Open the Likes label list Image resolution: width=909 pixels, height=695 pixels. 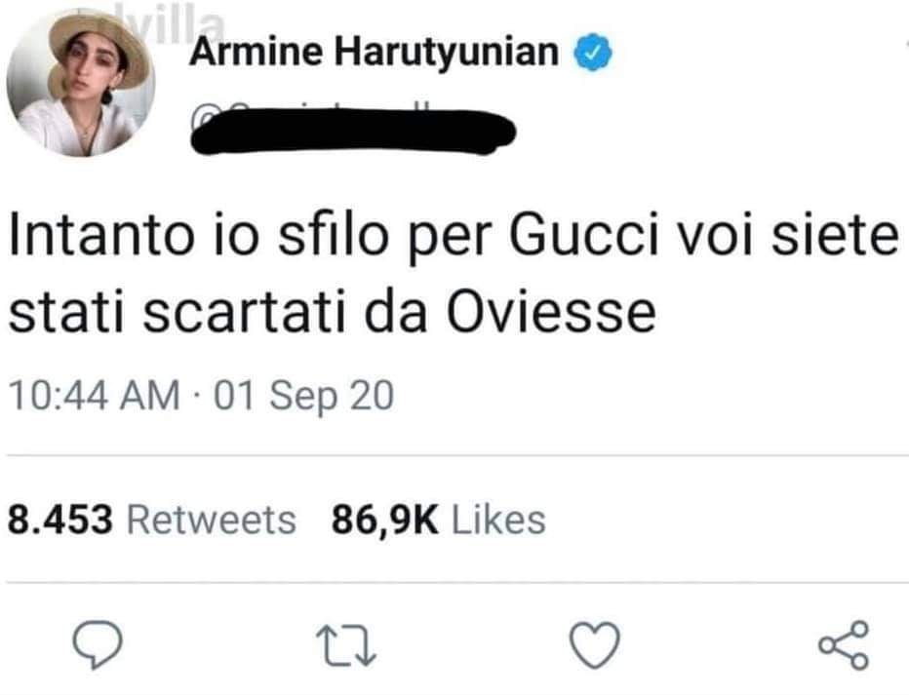pyautogui.click(x=499, y=519)
